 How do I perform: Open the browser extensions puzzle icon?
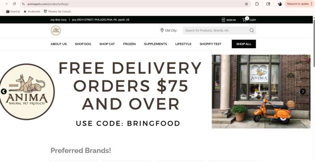click(x=257, y=4)
